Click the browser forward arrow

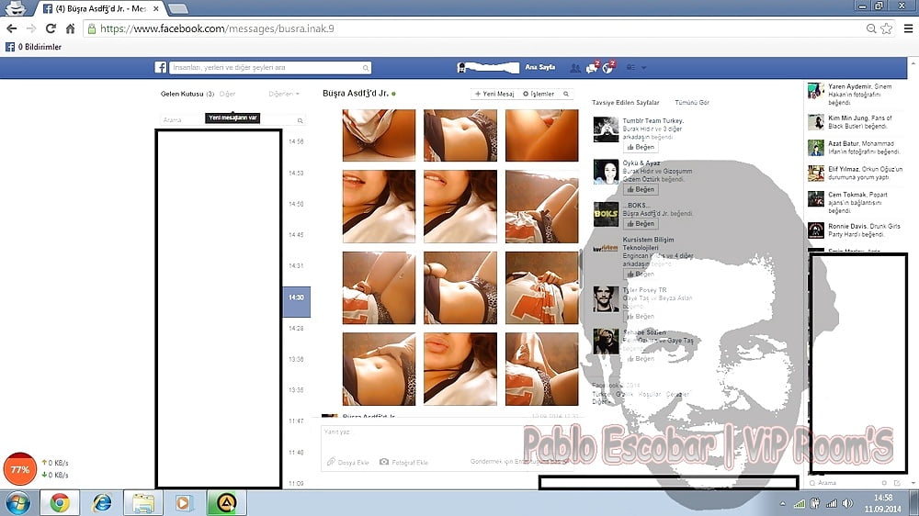(x=30, y=28)
